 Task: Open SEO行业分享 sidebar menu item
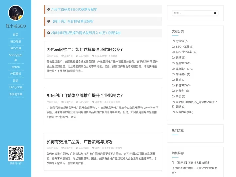click(16, 58)
